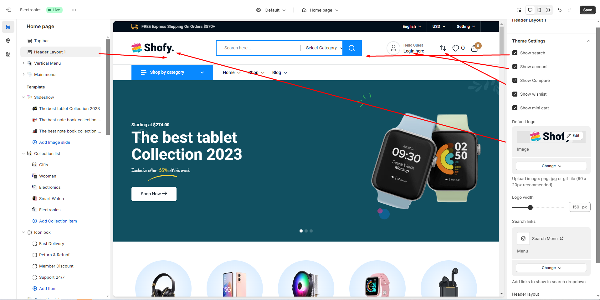Toggle the Show Compare checkbox
This screenshot has height=300, width=600.
tap(515, 80)
